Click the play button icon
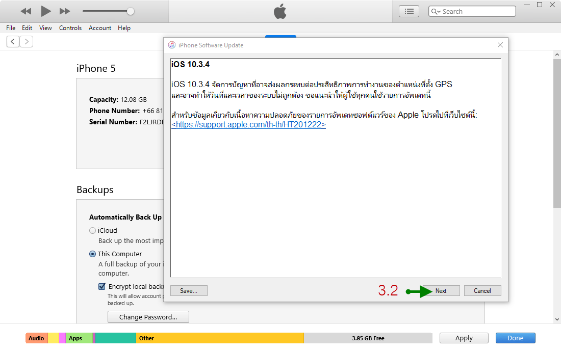 (x=46, y=11)
